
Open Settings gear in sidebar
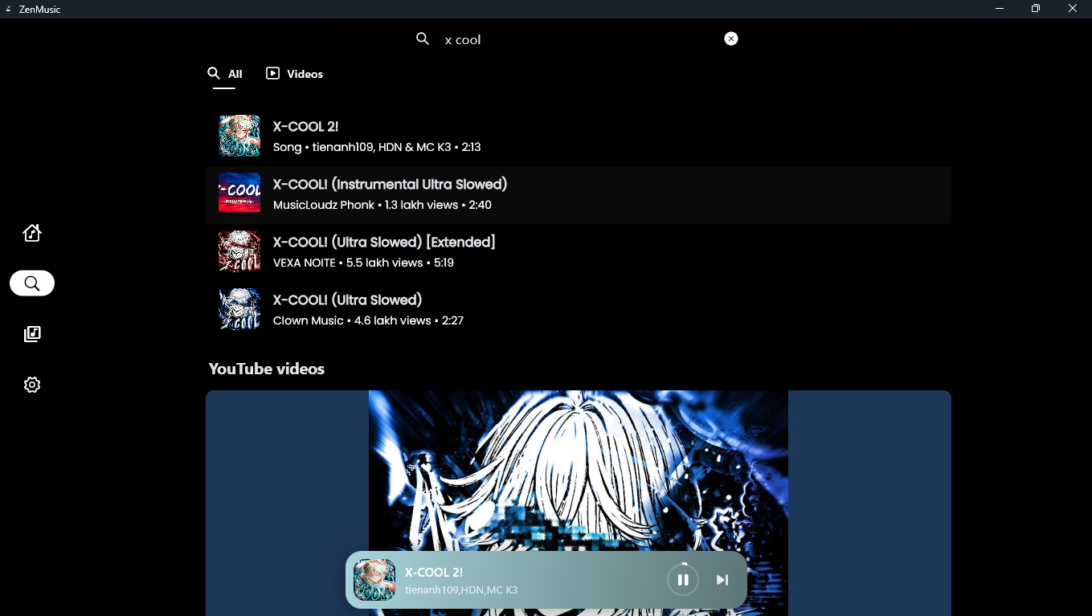pyautogui.click(x=32, y=385)
